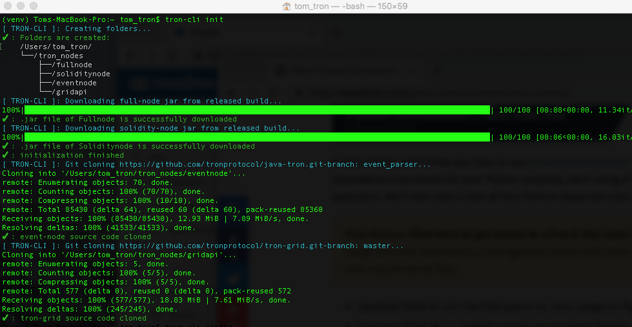Click the checkmark next to 'initialization finished'
632x327 pixels.
pyautogui.click(x=5, y=155)
